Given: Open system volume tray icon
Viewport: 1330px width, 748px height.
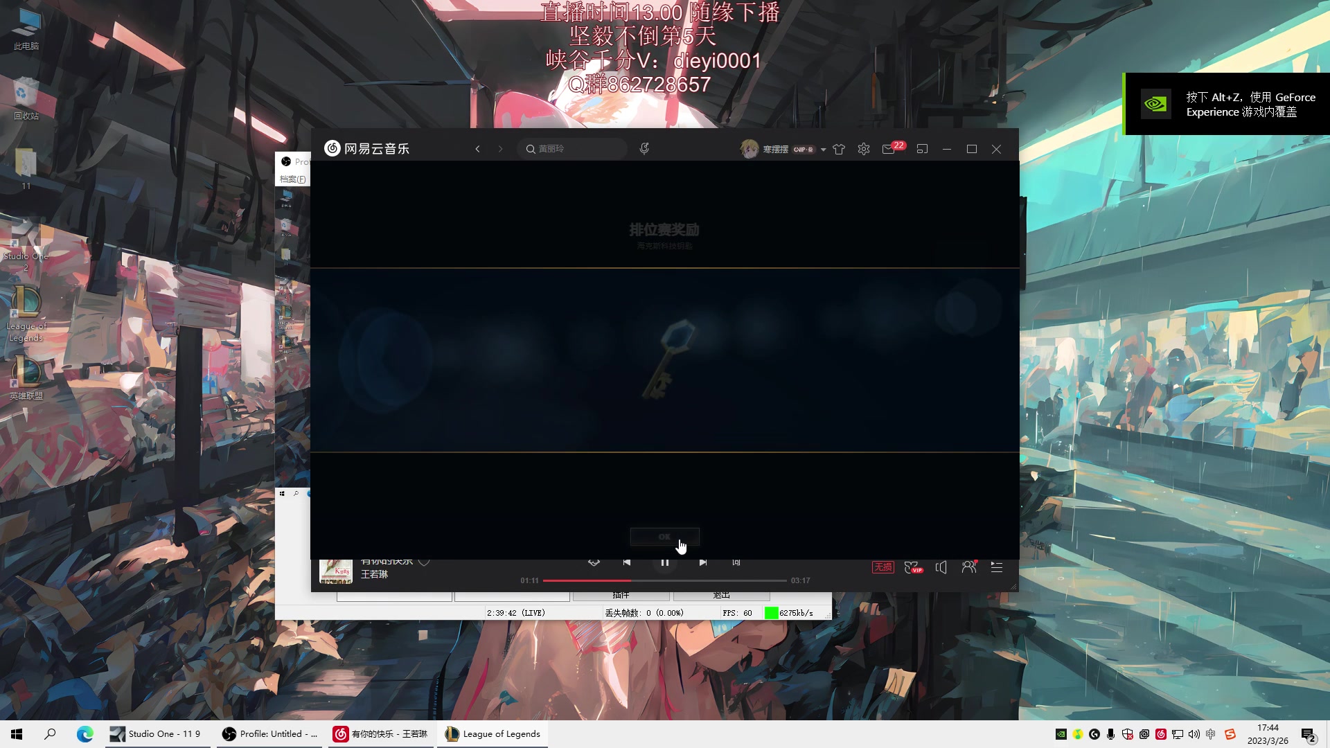Looking at the screenshot, I should click(x=1194, y=734).
